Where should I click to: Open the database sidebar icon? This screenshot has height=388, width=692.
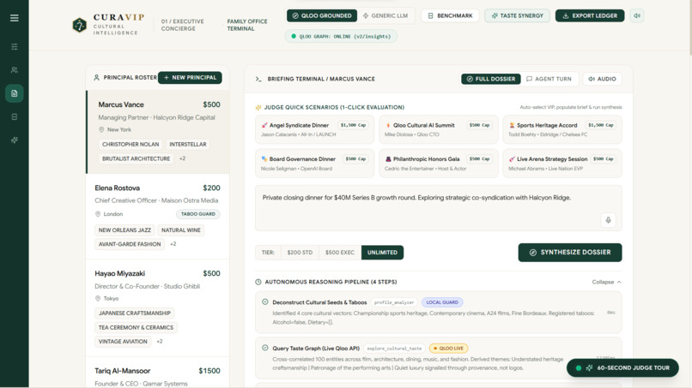click(x=14, y=116)
